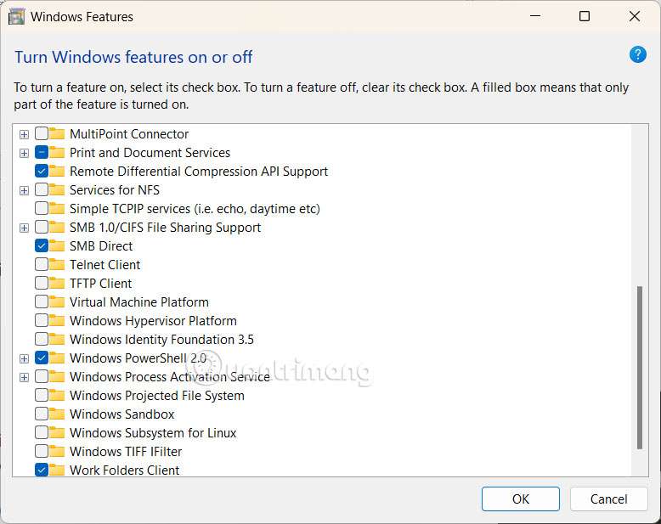Expand the Services for NFS node
The width and height of the screenshot is (661, 524).
tap(24, 190)
